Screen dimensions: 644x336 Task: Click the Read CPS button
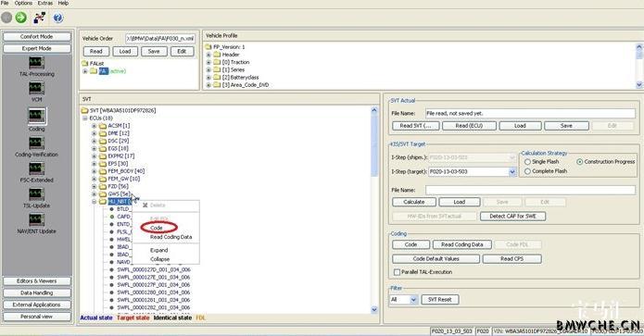pyautogui.click(x=511, y=259)
